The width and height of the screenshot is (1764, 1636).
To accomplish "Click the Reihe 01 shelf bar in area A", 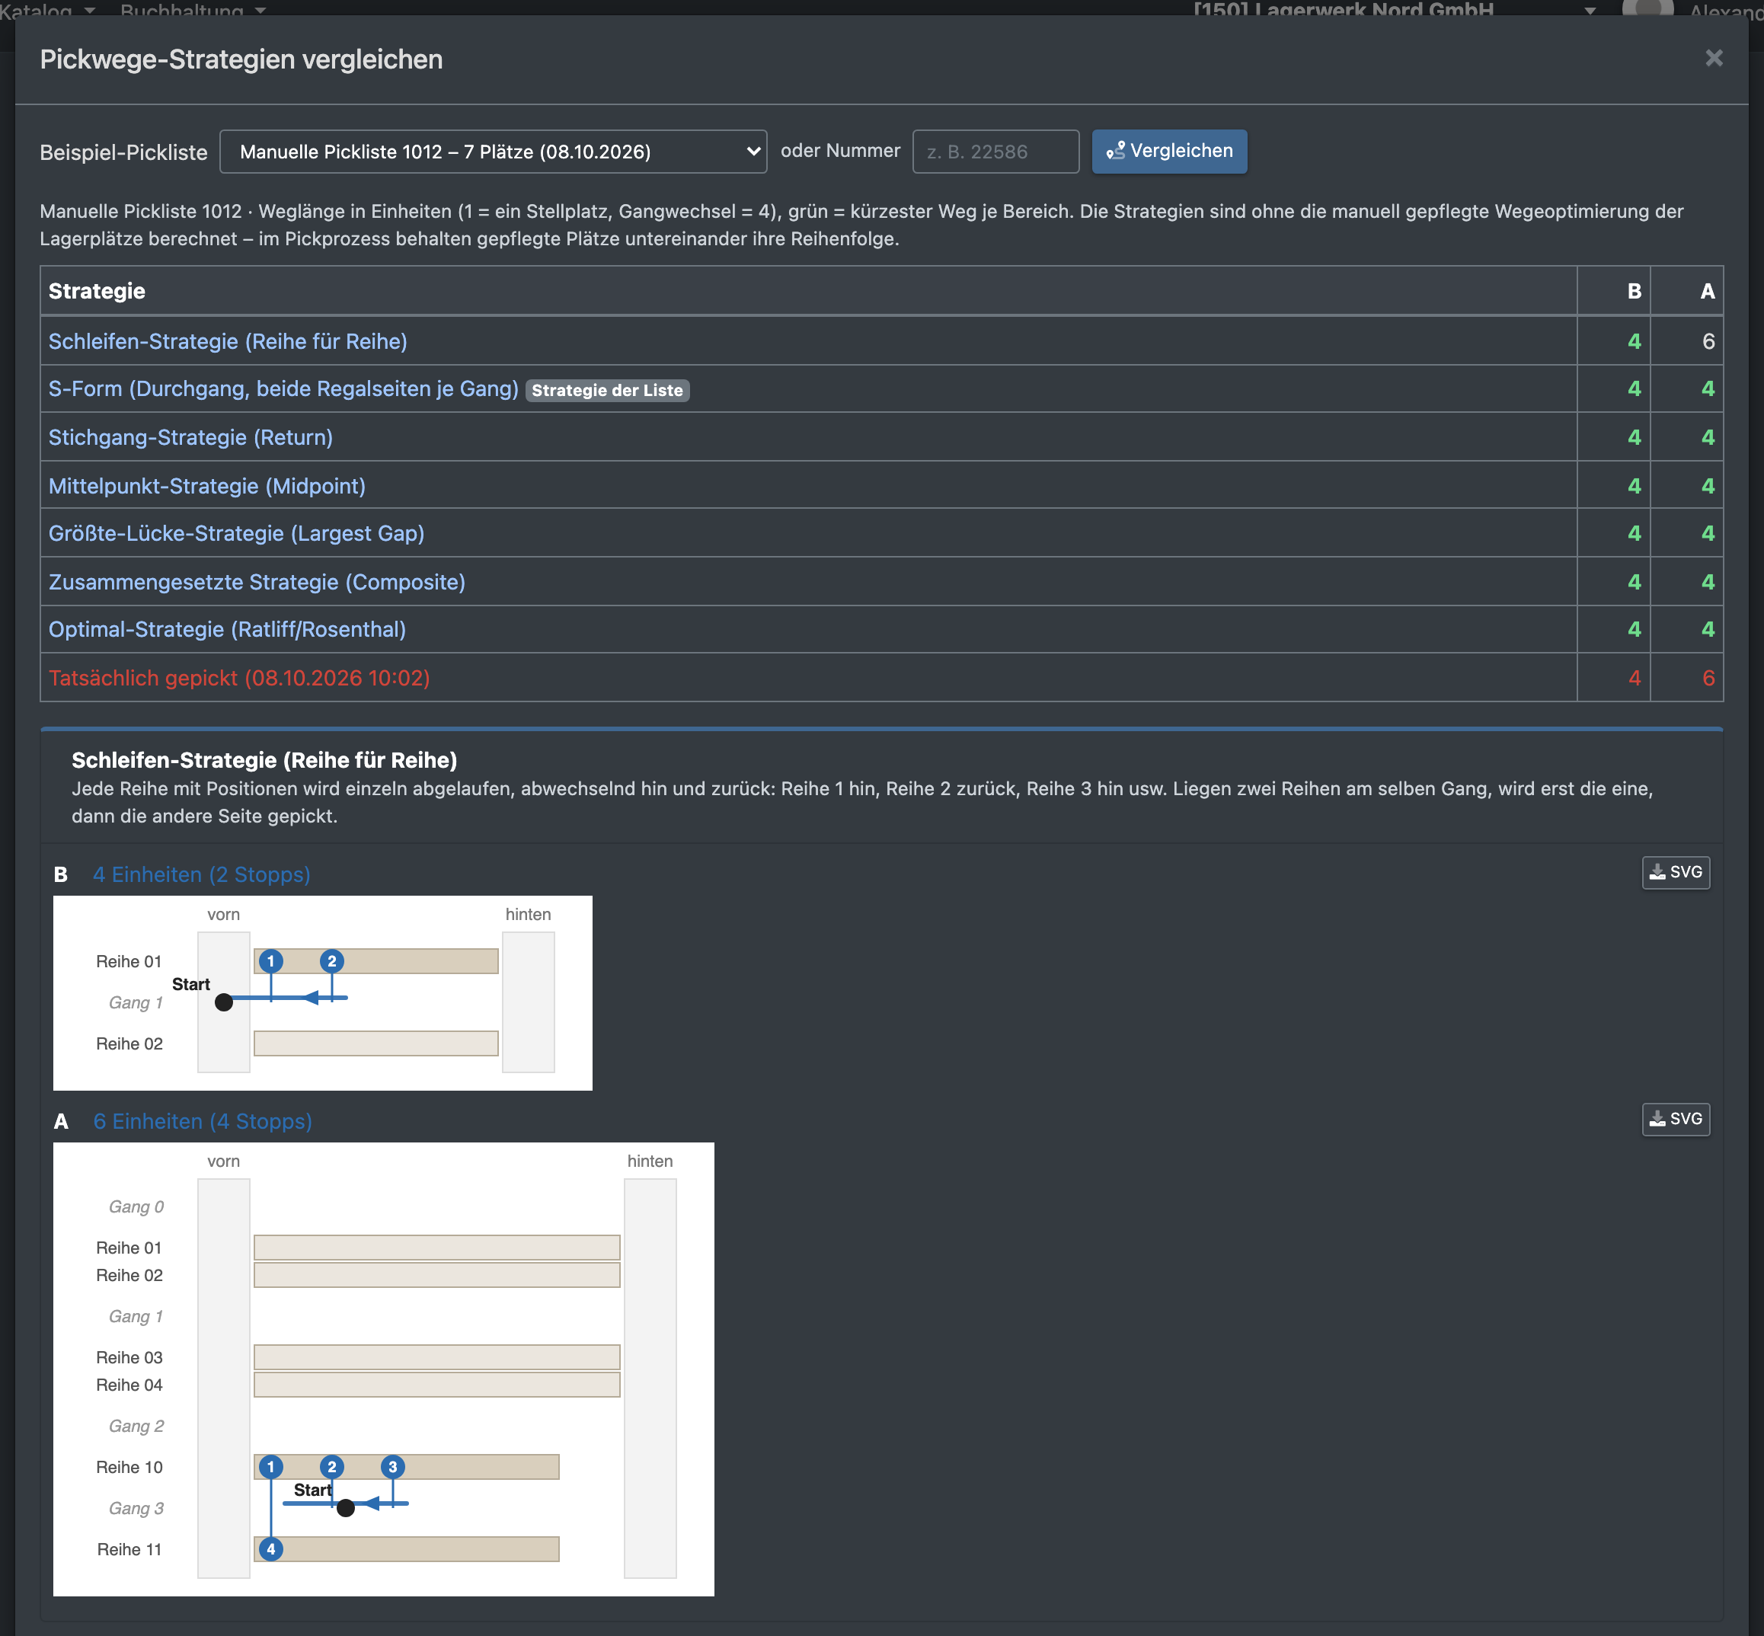I will [x=436, y=1248].
